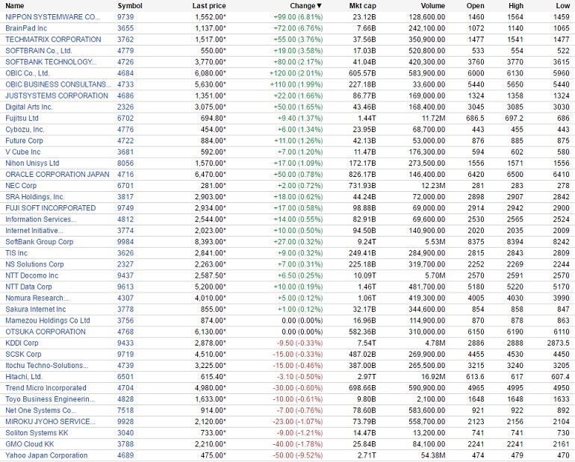Open BrainPad Inc stock link
This screenshot has height=462, width=575.
tap(26, 28)
